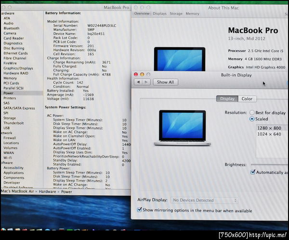
Task: Open the Displays tab in About This Mac
Action: (159, 13)
